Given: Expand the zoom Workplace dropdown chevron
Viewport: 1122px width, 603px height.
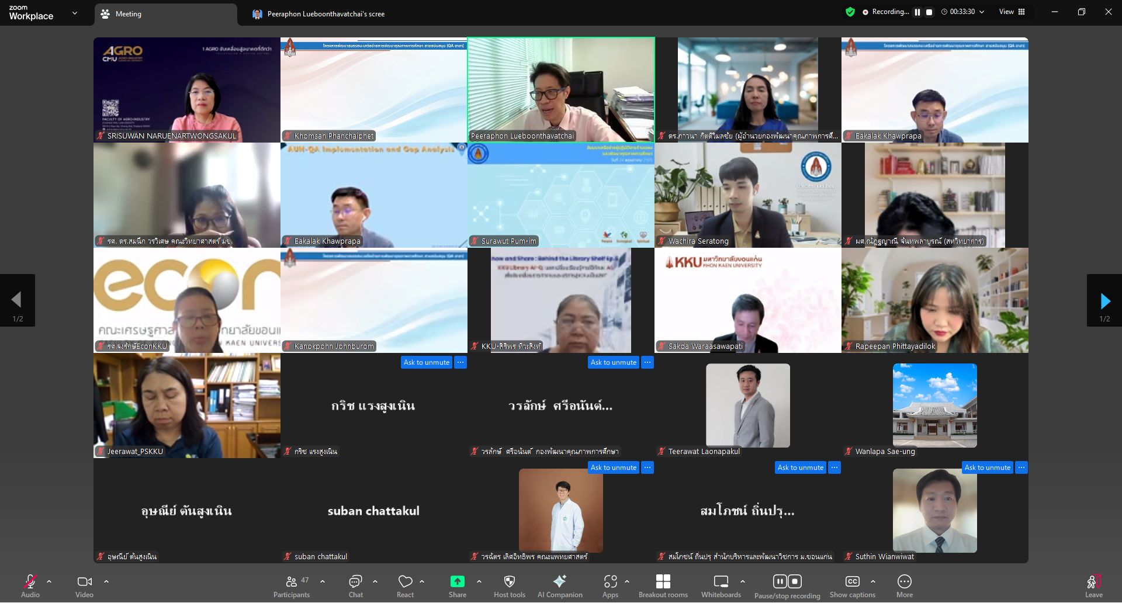Looking at the screenshot, I should (75, 13).
